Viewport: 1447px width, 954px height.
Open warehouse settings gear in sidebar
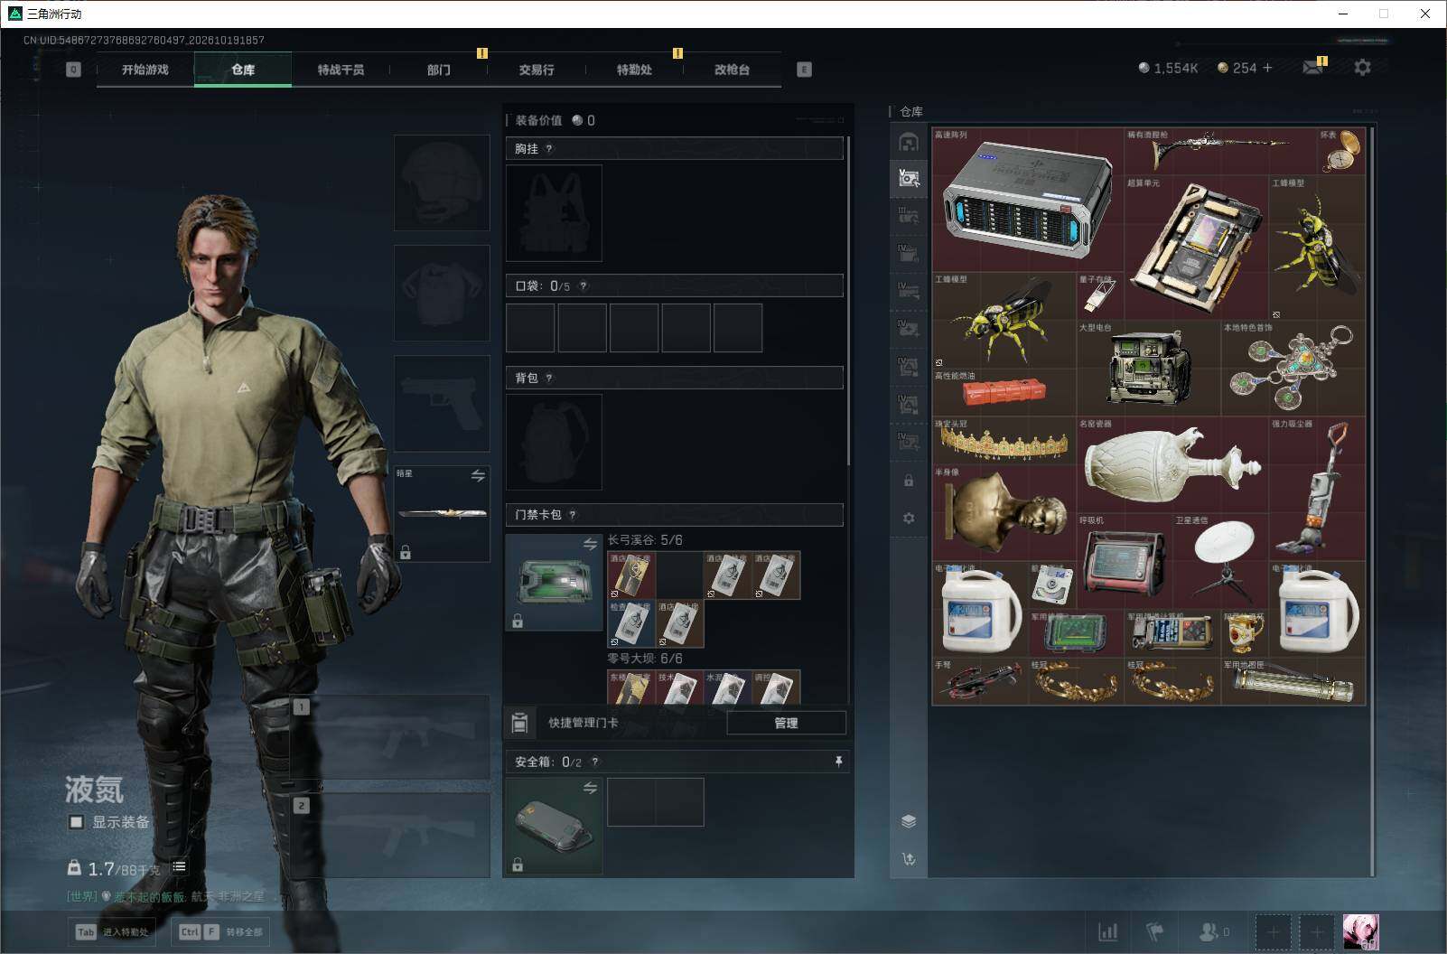909,518
